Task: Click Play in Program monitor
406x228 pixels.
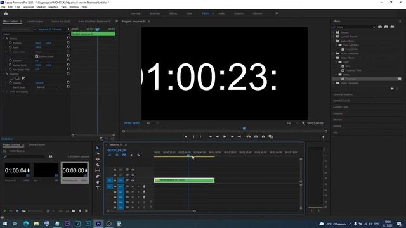Action: [225, 137]
